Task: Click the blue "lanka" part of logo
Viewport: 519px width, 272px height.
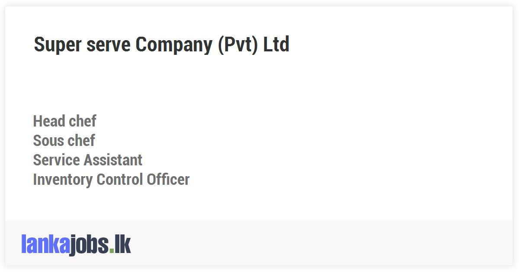Action: pyautogui.click(x=45, y=245)
